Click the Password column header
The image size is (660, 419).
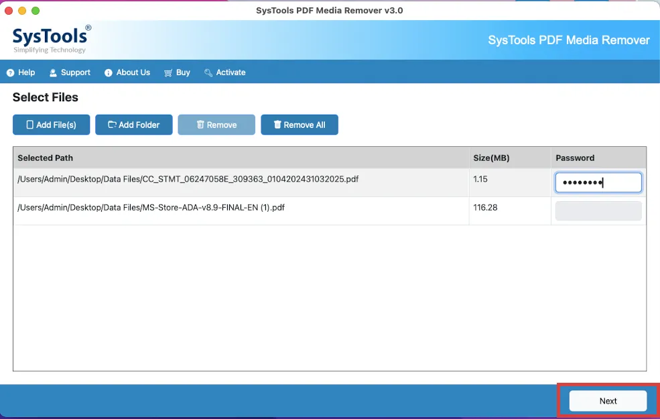[598, 158]
